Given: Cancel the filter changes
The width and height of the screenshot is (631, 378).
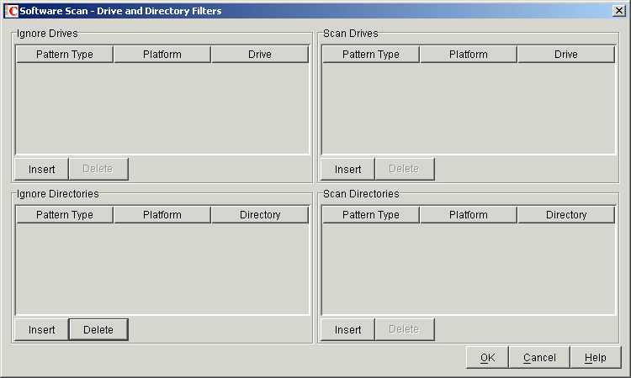Looking at the screenshot, I should [x=539, y=357].
